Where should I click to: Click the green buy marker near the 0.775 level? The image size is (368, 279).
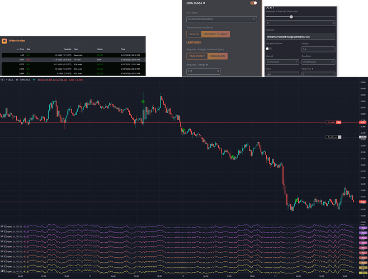pyautogui.click(x=183, y=130)
